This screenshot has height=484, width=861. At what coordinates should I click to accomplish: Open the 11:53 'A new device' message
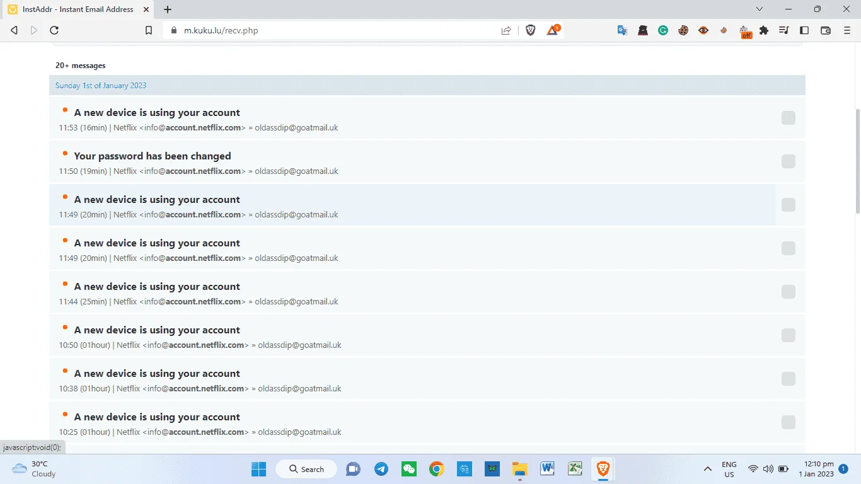(157, 113)
